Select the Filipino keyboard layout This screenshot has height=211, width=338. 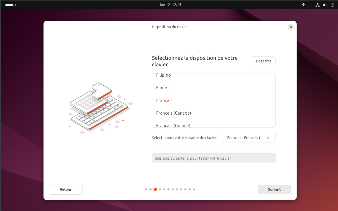(x=163, y=75)
